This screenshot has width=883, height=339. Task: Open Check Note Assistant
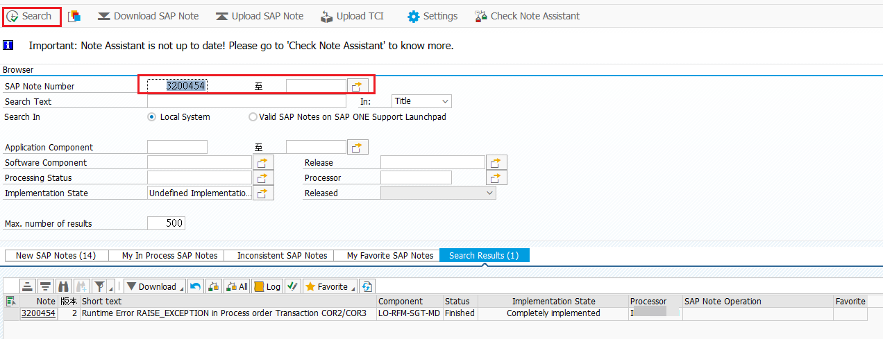click(527, 16)
